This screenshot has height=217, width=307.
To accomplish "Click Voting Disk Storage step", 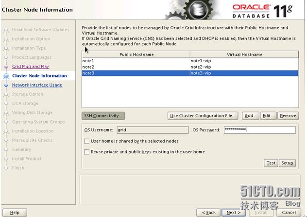I will pos(32,112).
